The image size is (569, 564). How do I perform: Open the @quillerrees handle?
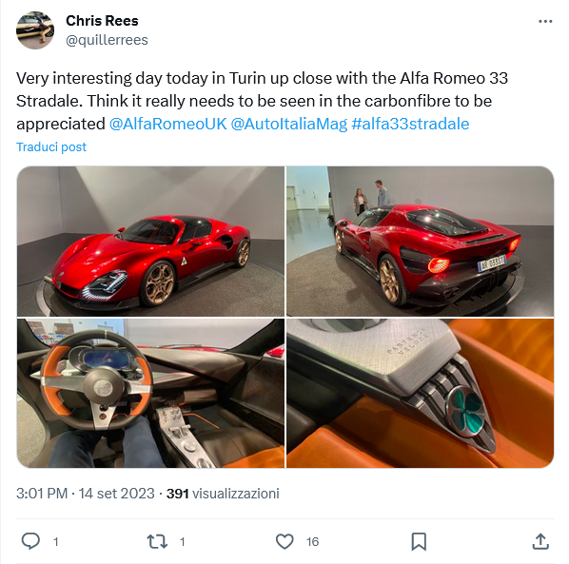107,40
